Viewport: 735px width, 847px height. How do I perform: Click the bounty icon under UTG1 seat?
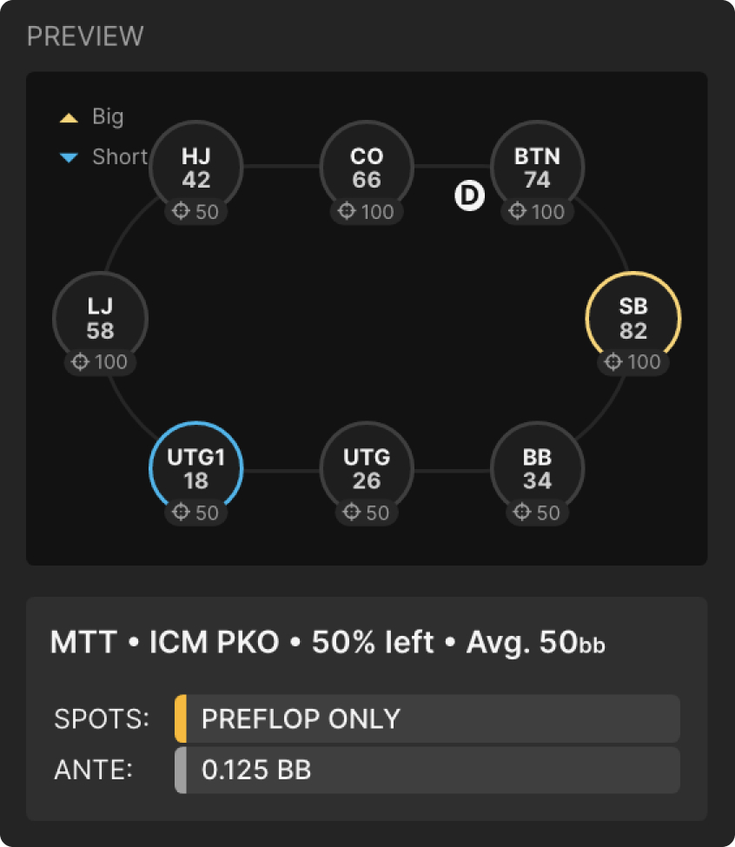pyautogui.click(x=181, y=513)
